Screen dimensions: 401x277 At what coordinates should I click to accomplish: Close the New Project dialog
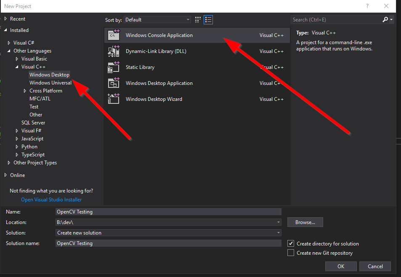pyautogui.click(x=386, y=6)
